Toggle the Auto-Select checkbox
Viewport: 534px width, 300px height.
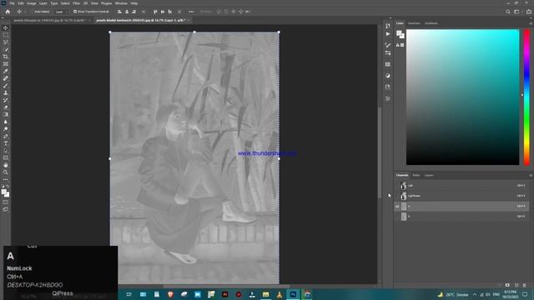(x=33, y=12)
